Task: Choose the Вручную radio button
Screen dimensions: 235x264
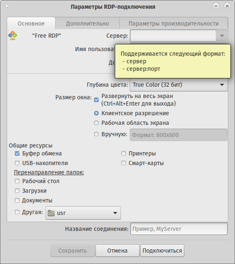Action: click(96, 134)
